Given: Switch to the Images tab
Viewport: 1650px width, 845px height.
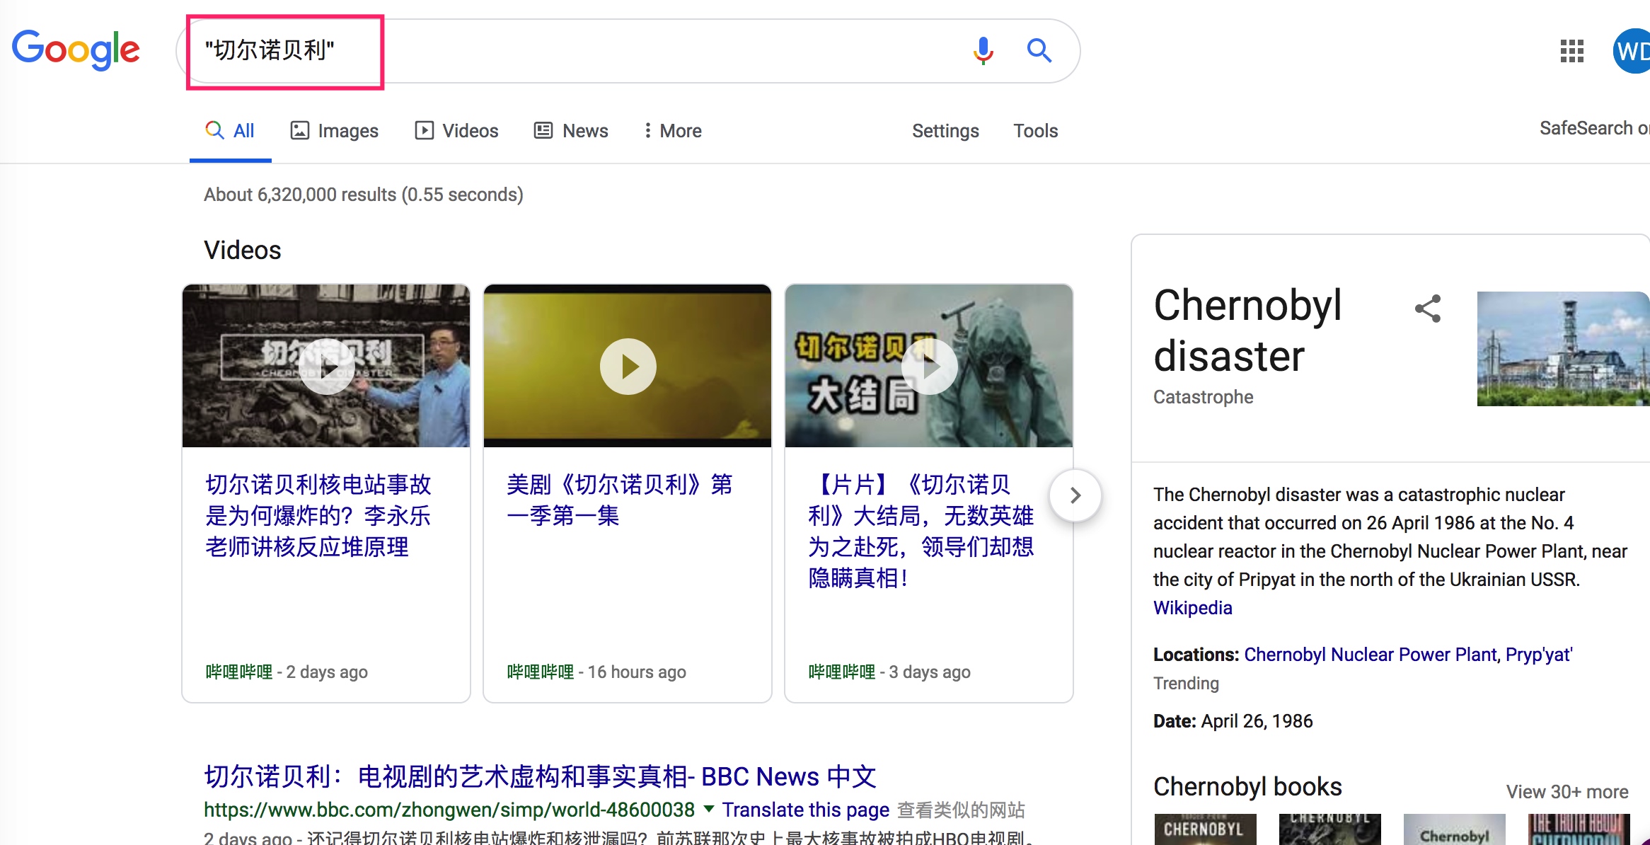Looking at the screenshot, I should 335,131.
